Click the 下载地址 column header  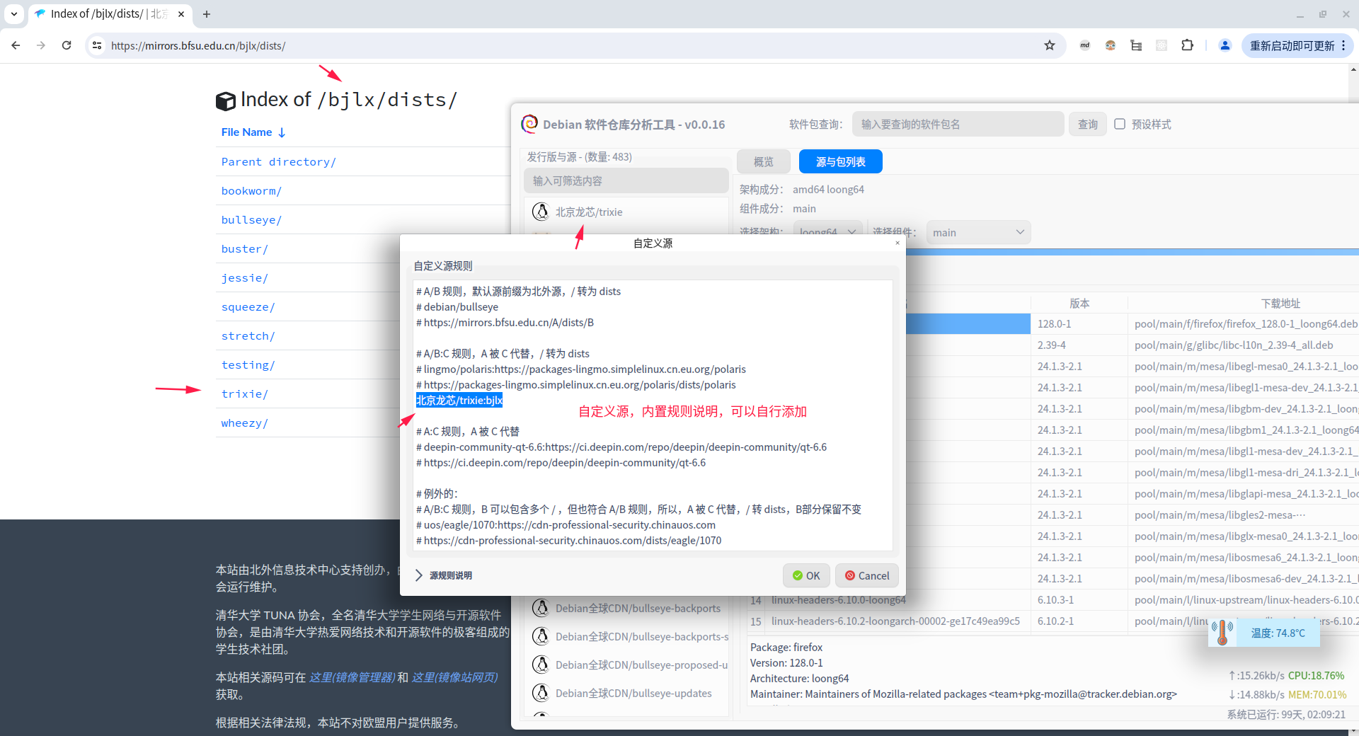pyautogui.click(x=1280, y=303)
